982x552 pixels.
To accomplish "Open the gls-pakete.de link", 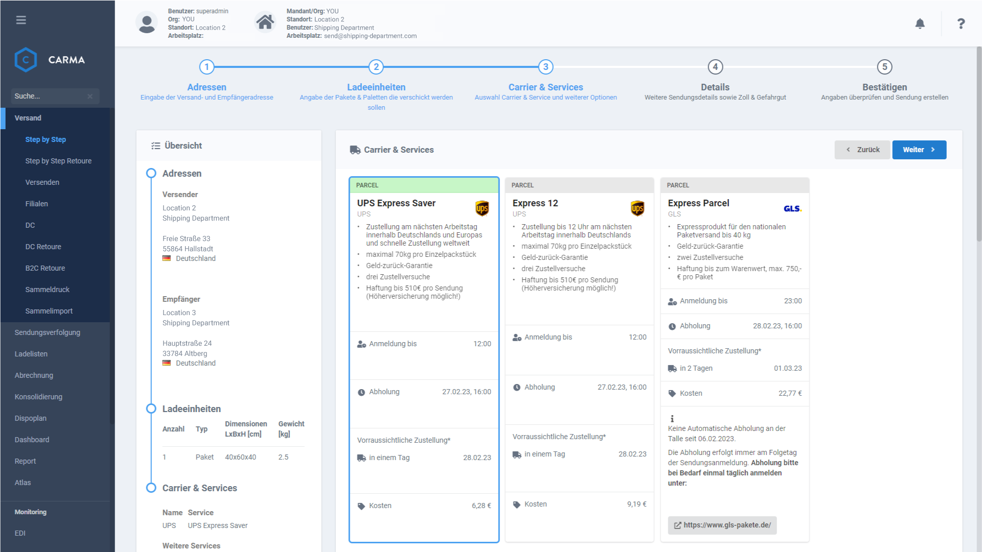I will 722,525.
